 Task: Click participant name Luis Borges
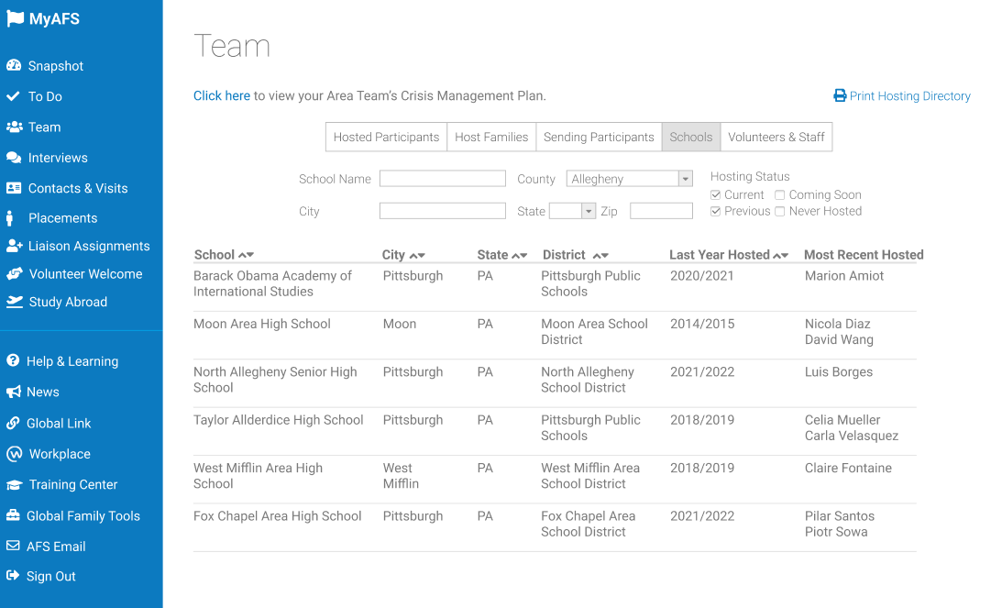tap(839, 371)
